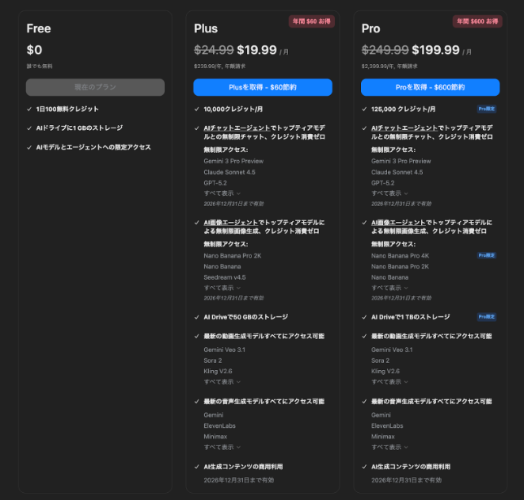The height and width of the screenshot is (500, 524).
Task: Click checkmark next to 1日100無料クレジット
Action: coord(29,109)
